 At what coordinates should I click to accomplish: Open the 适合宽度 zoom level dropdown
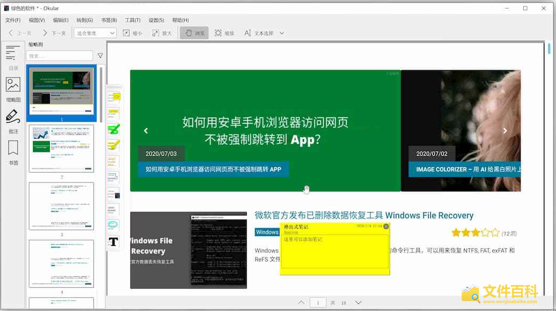(94, 33)
